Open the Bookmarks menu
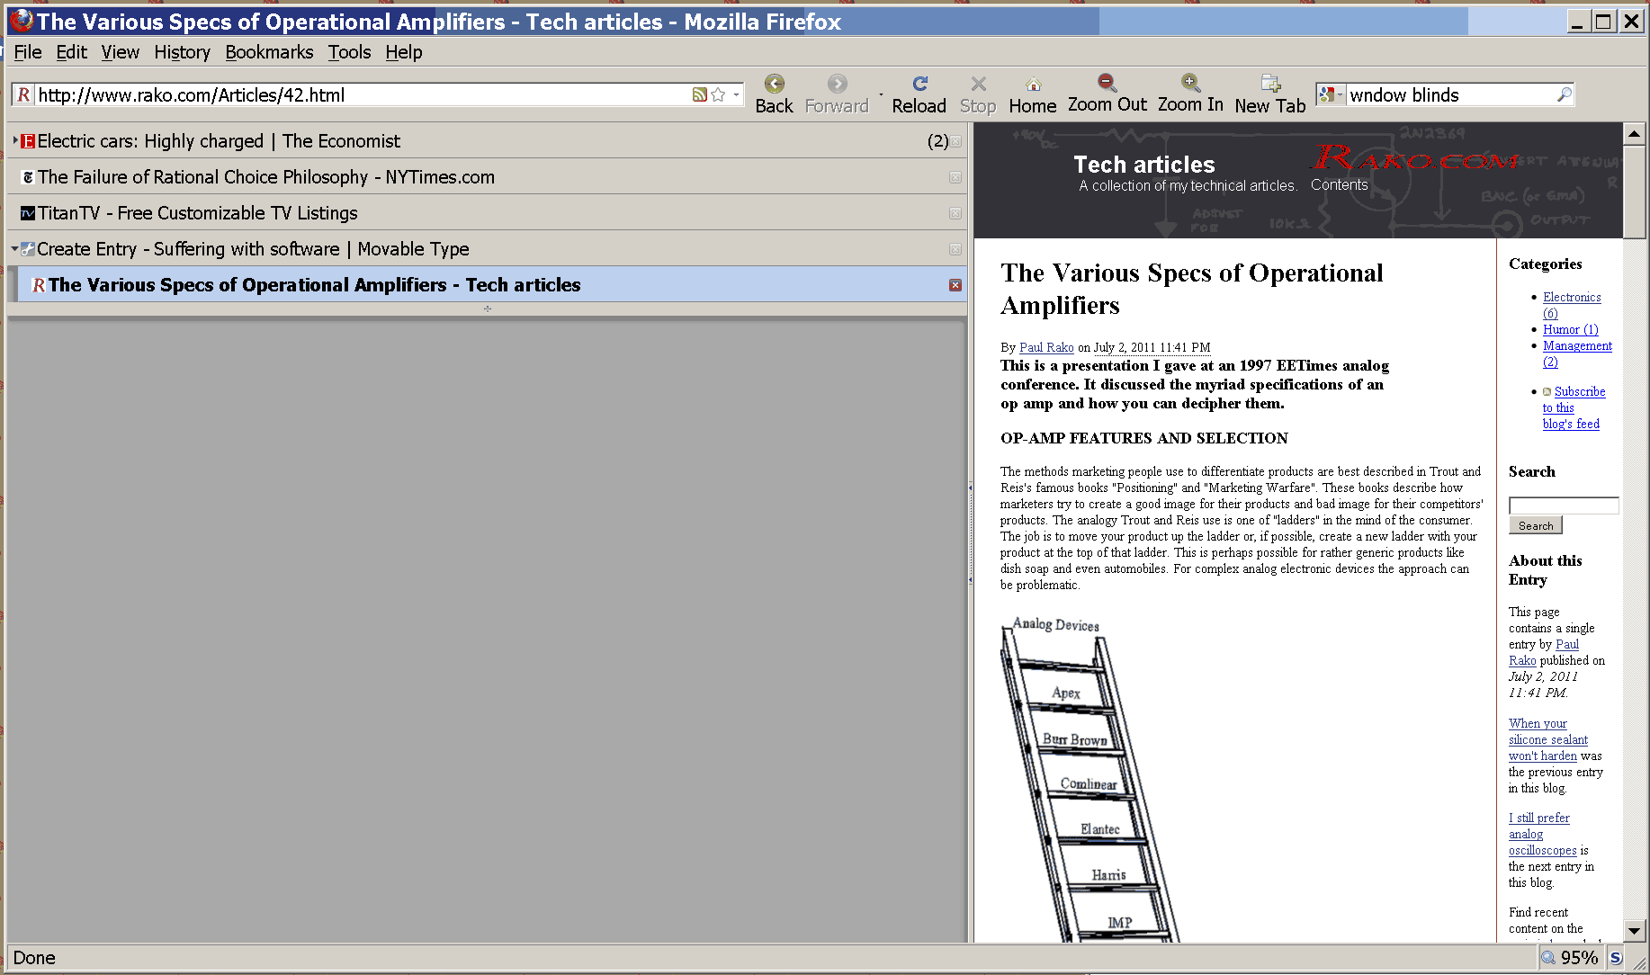Image resolution: width=1650 pixels, height=975 pixels. [x=269, y=52]
